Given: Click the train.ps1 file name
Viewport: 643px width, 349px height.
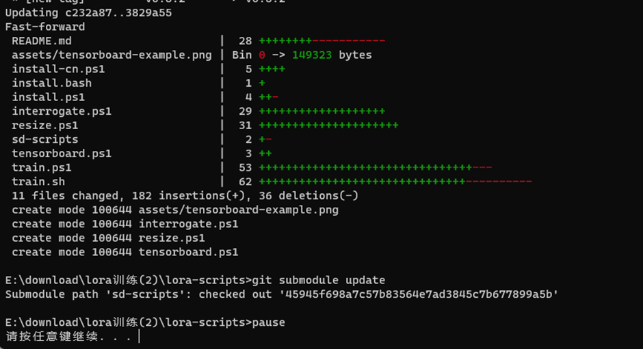Looking at the screenshot, I should [41, 167].
